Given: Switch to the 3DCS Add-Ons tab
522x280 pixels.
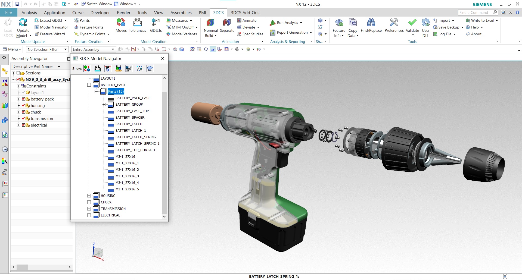Looking at the screenshot, I should coord(245,12).
